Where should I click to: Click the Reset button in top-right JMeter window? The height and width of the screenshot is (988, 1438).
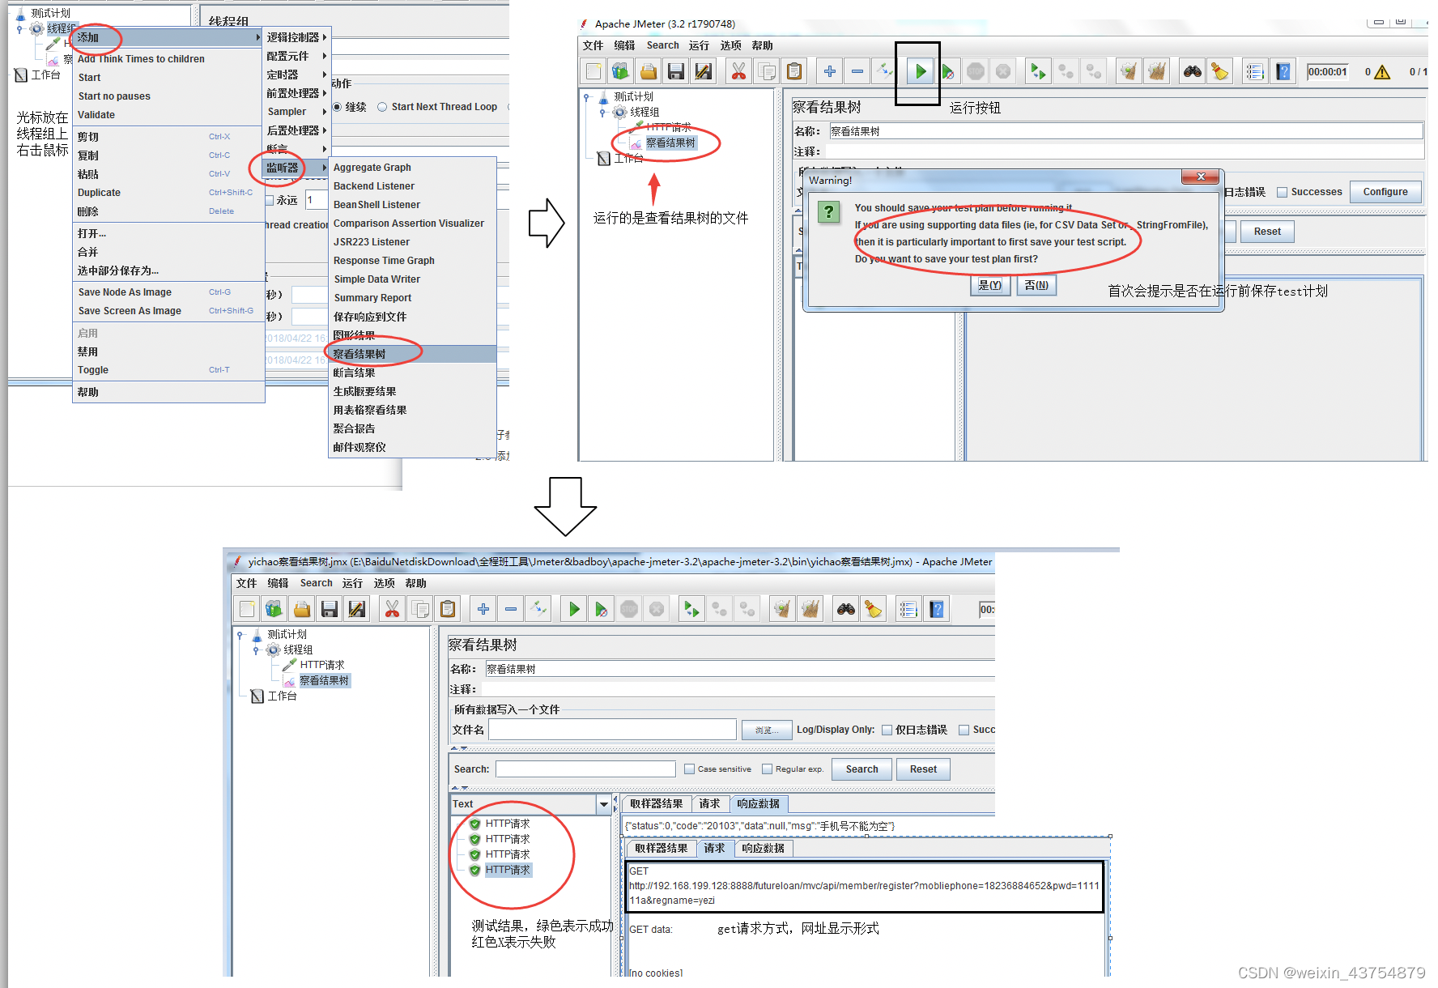(x=1267, y=232)
